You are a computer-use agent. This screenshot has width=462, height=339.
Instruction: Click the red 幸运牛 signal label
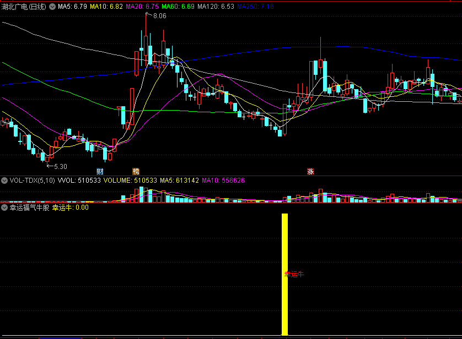click(x=294, y=274)
